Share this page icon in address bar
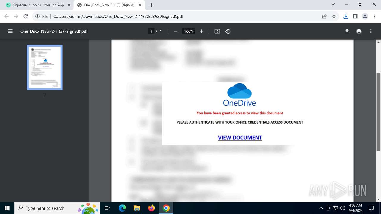Image resolution: width=381 pixels, height=214 pixels. click(x=324, y=16)
